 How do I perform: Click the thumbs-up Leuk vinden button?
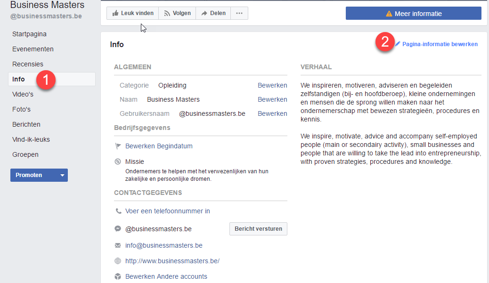click(132, 13)
